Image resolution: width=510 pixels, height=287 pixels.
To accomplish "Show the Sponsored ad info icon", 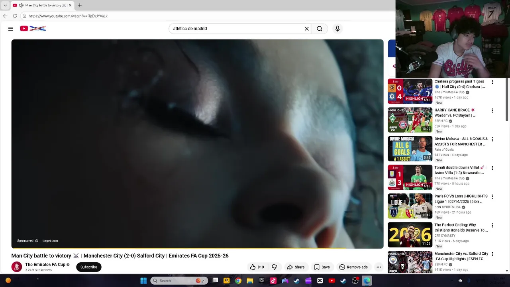I will [37, 241].
